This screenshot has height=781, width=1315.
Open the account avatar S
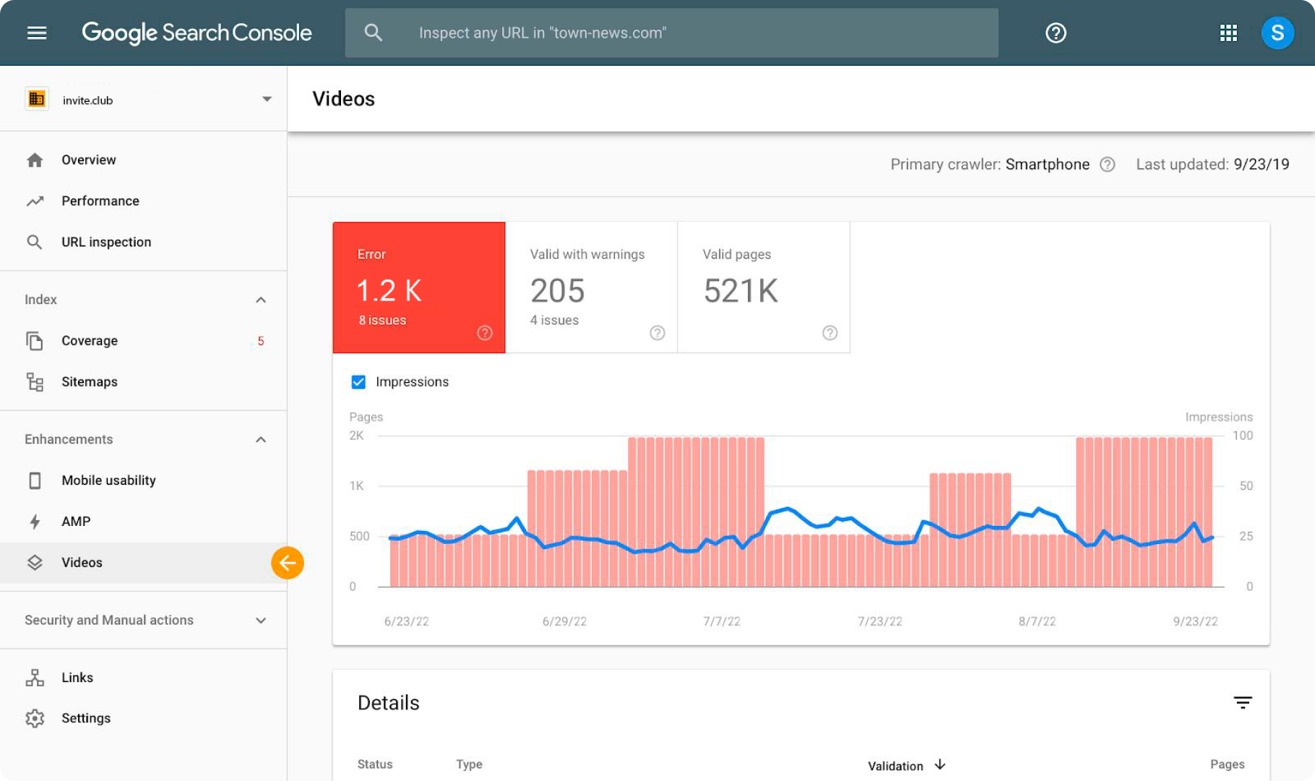(x=1277, y=33)
